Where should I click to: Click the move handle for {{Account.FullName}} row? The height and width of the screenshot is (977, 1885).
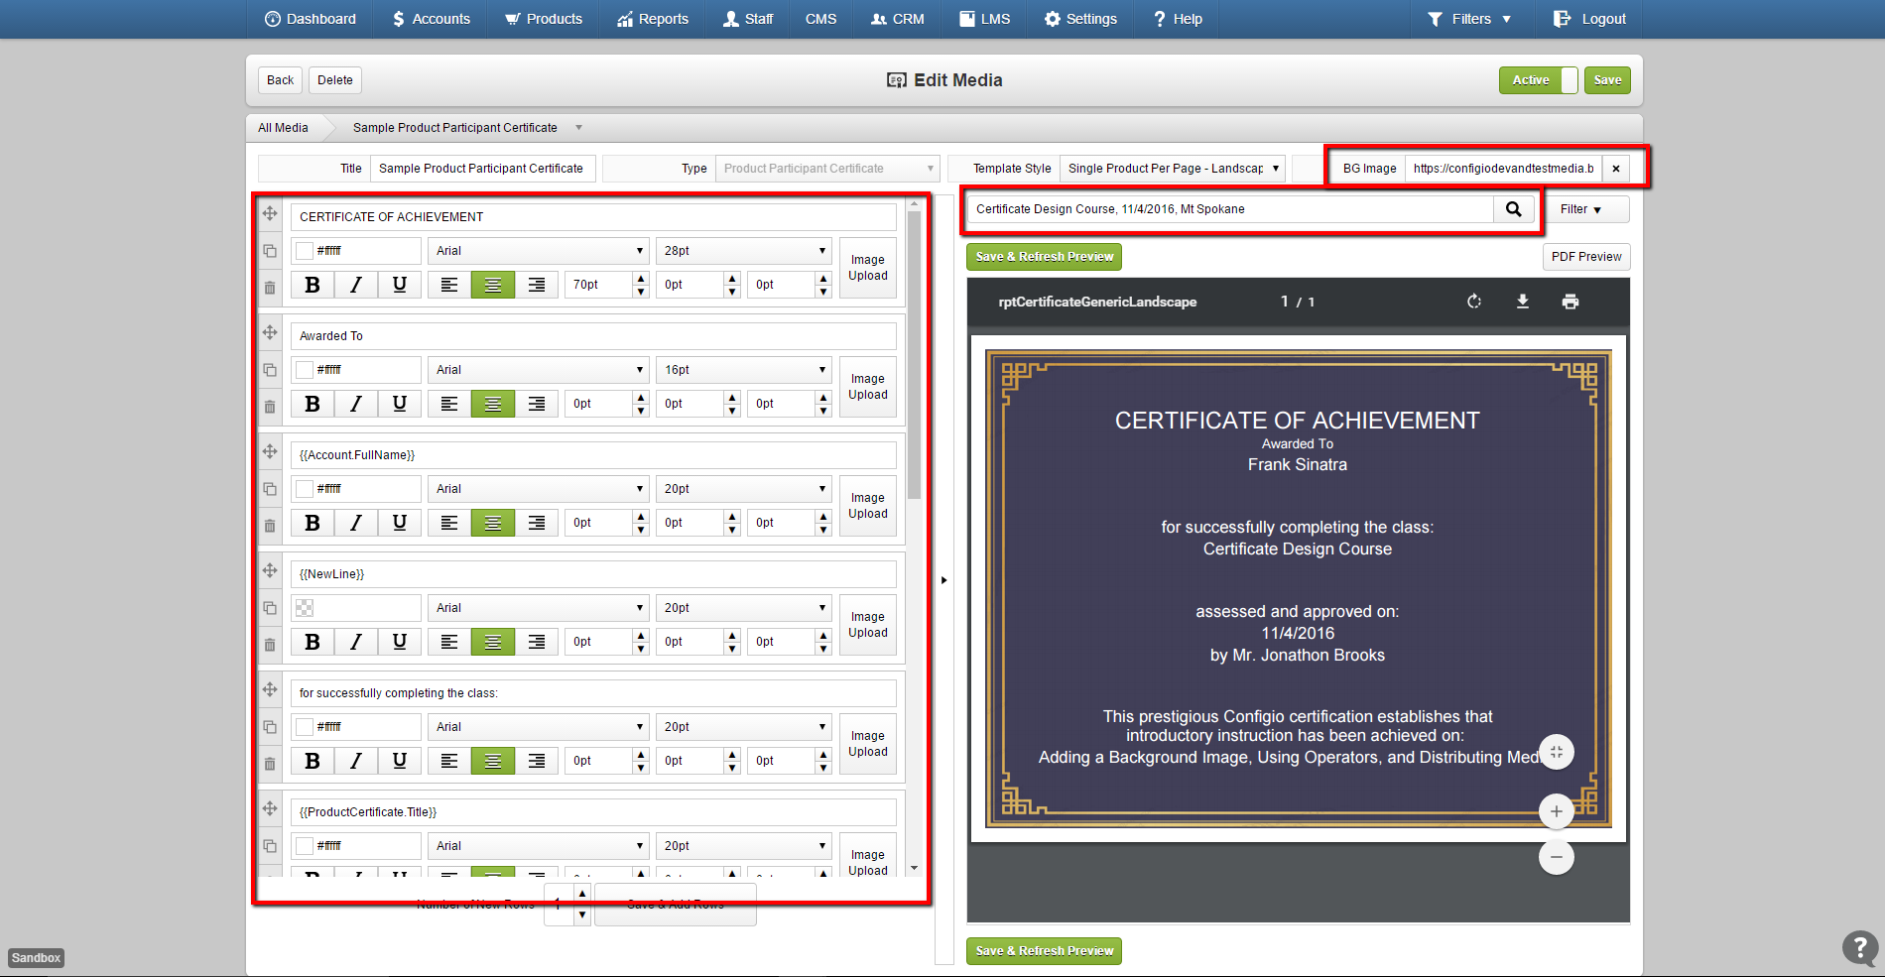(x=270, y=451)
